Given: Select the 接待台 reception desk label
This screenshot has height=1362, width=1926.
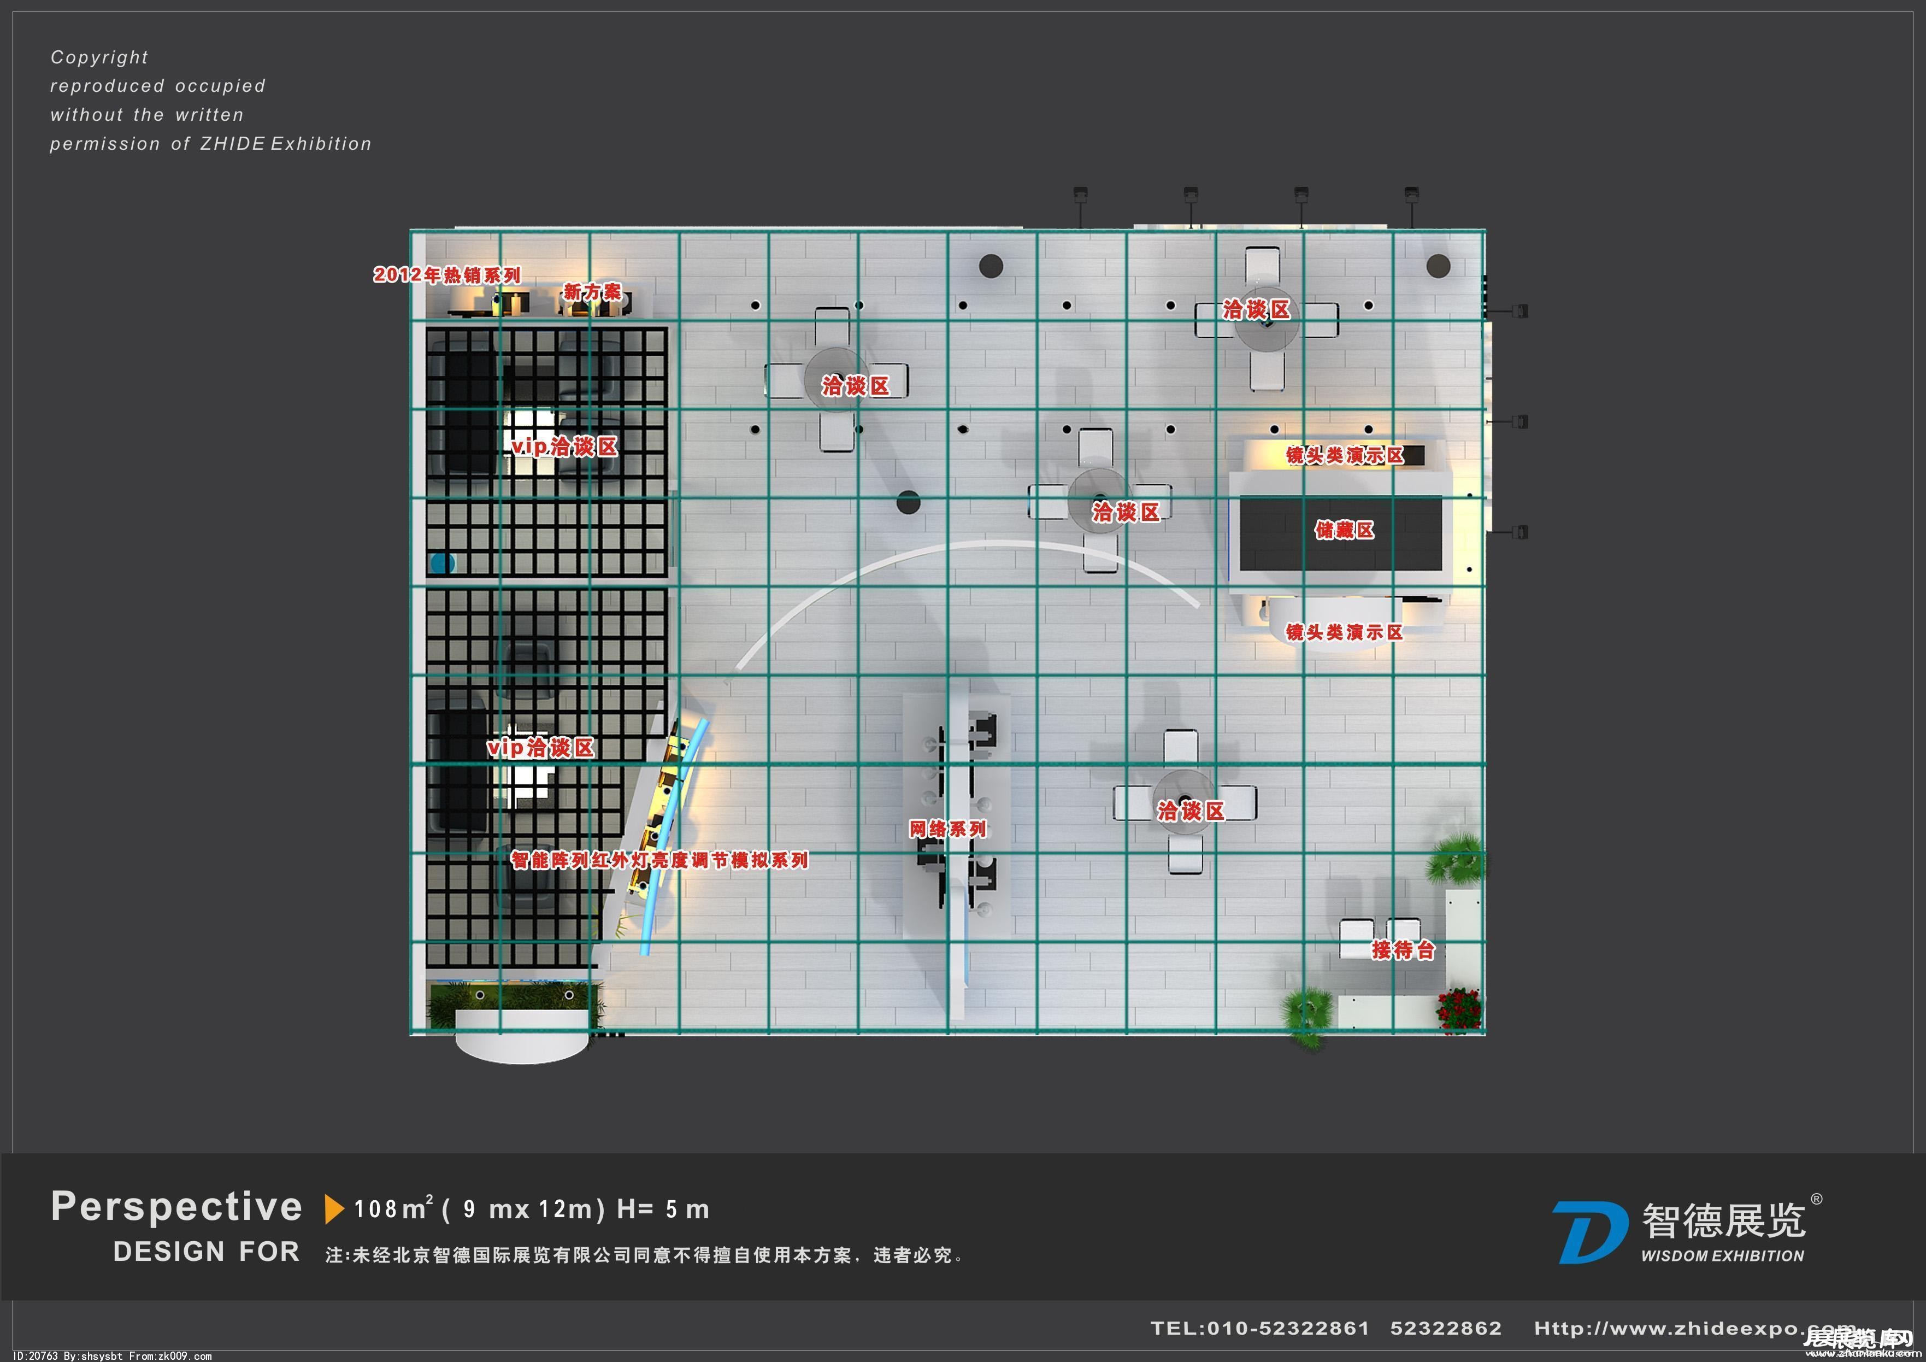Looking at the screenshot, I should pos(1403,950).
